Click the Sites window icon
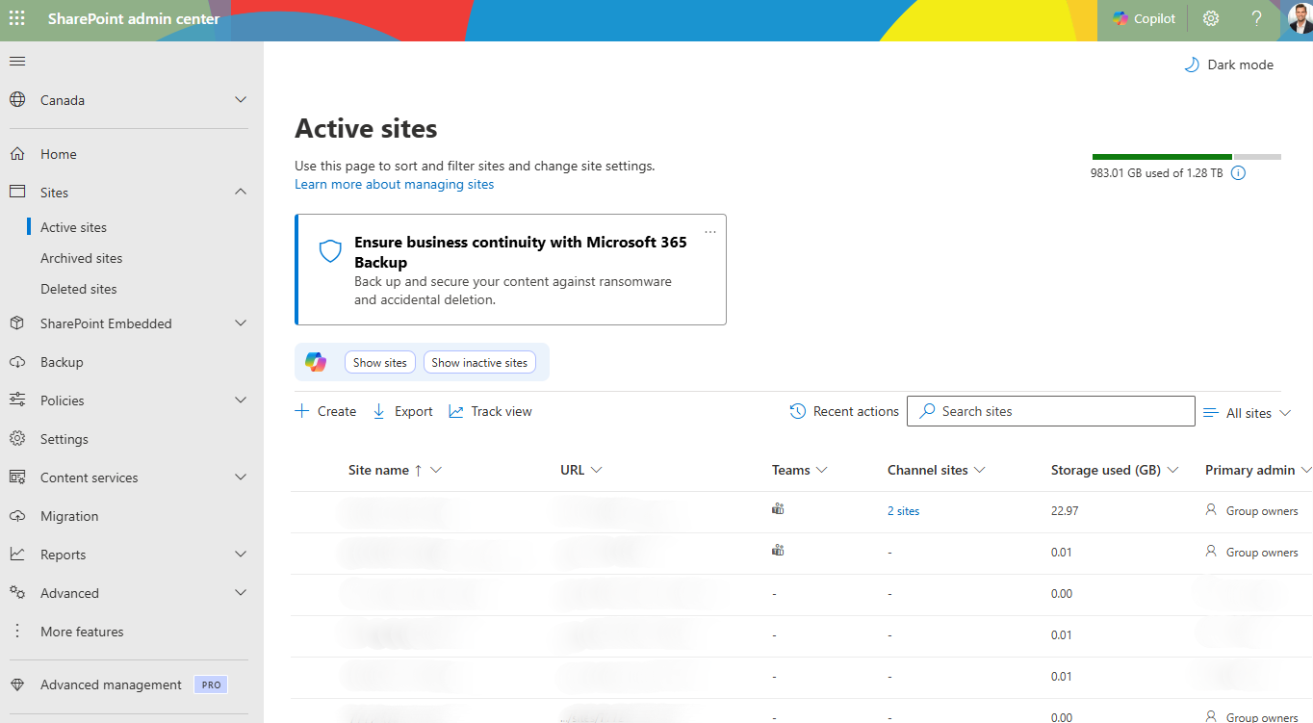This screenshot has height=723, width=1313. click(17, 193)
